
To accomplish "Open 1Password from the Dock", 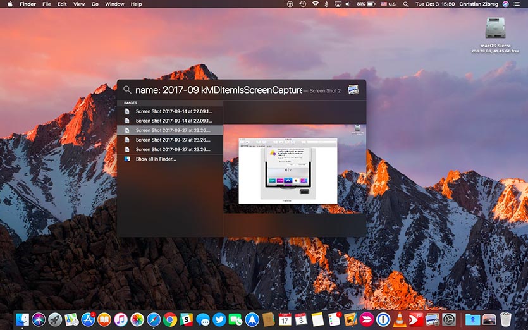I will [x=383, y=319].
